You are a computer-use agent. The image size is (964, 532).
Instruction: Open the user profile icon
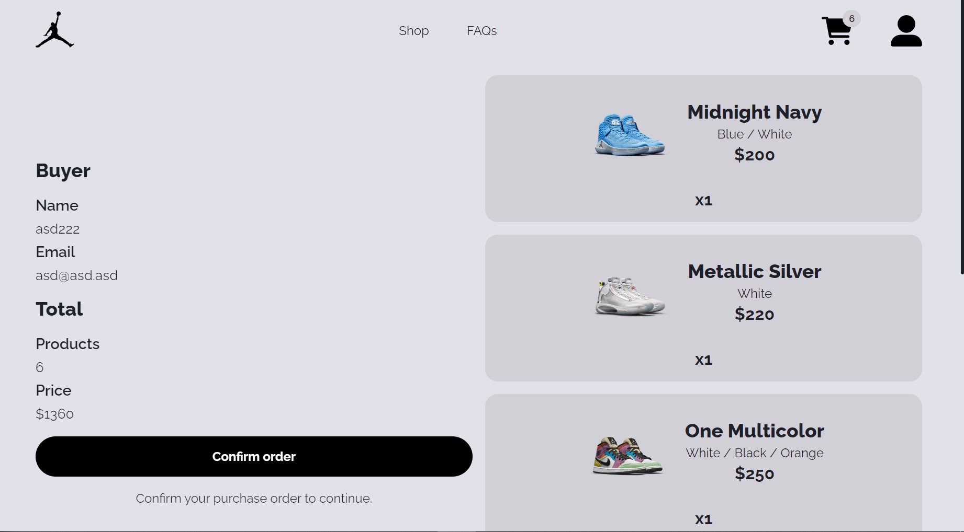click(906, 31)
